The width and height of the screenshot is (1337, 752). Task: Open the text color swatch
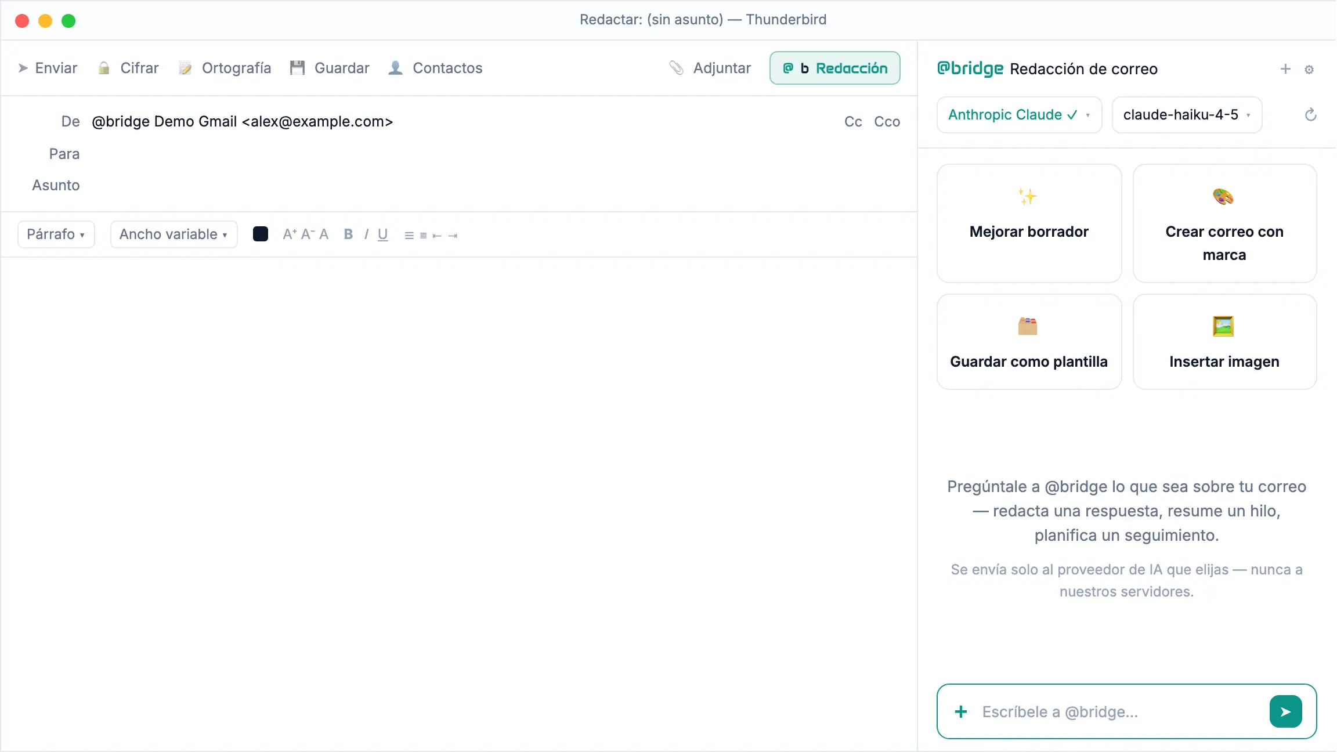pyautogui.click(x=261, y=234)
